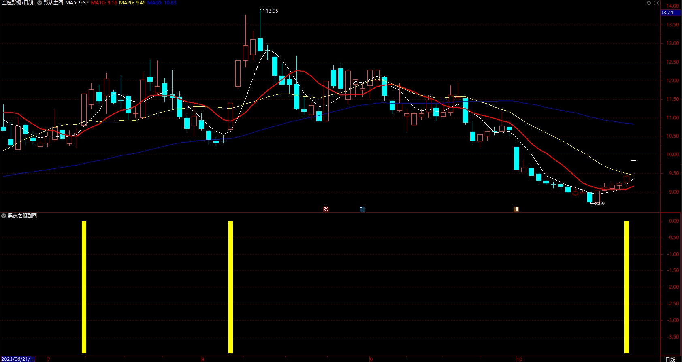
Task: Click the -3.50 sub-chart axis label
Action: [673, 337]
